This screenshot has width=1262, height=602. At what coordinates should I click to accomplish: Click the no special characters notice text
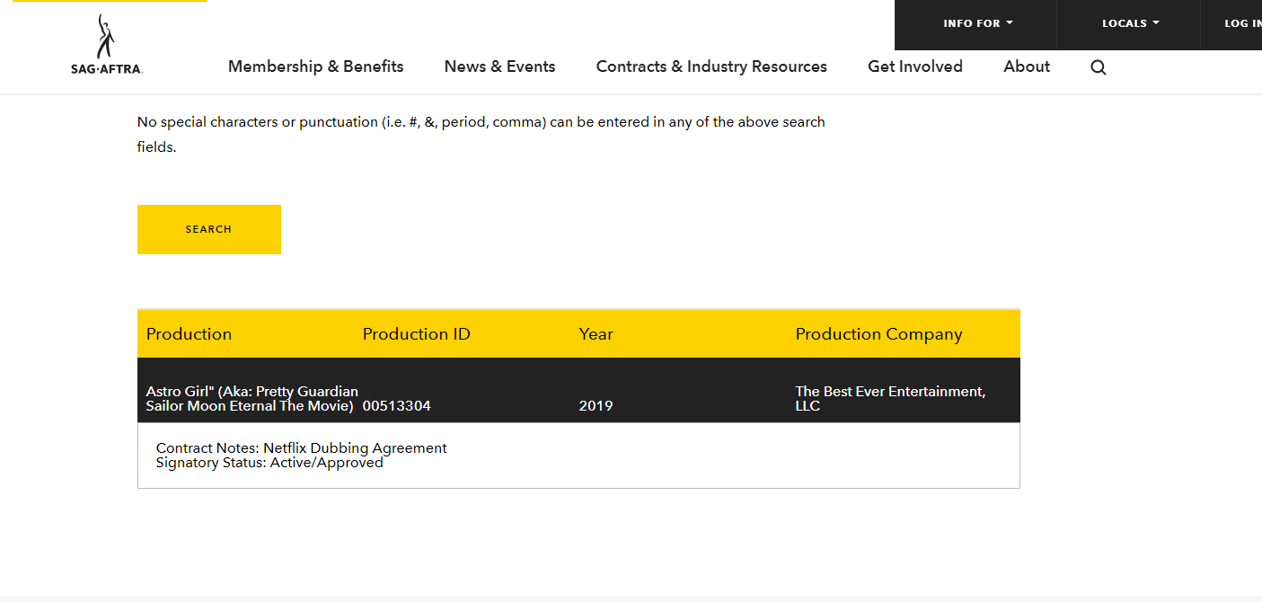(481, 134)
